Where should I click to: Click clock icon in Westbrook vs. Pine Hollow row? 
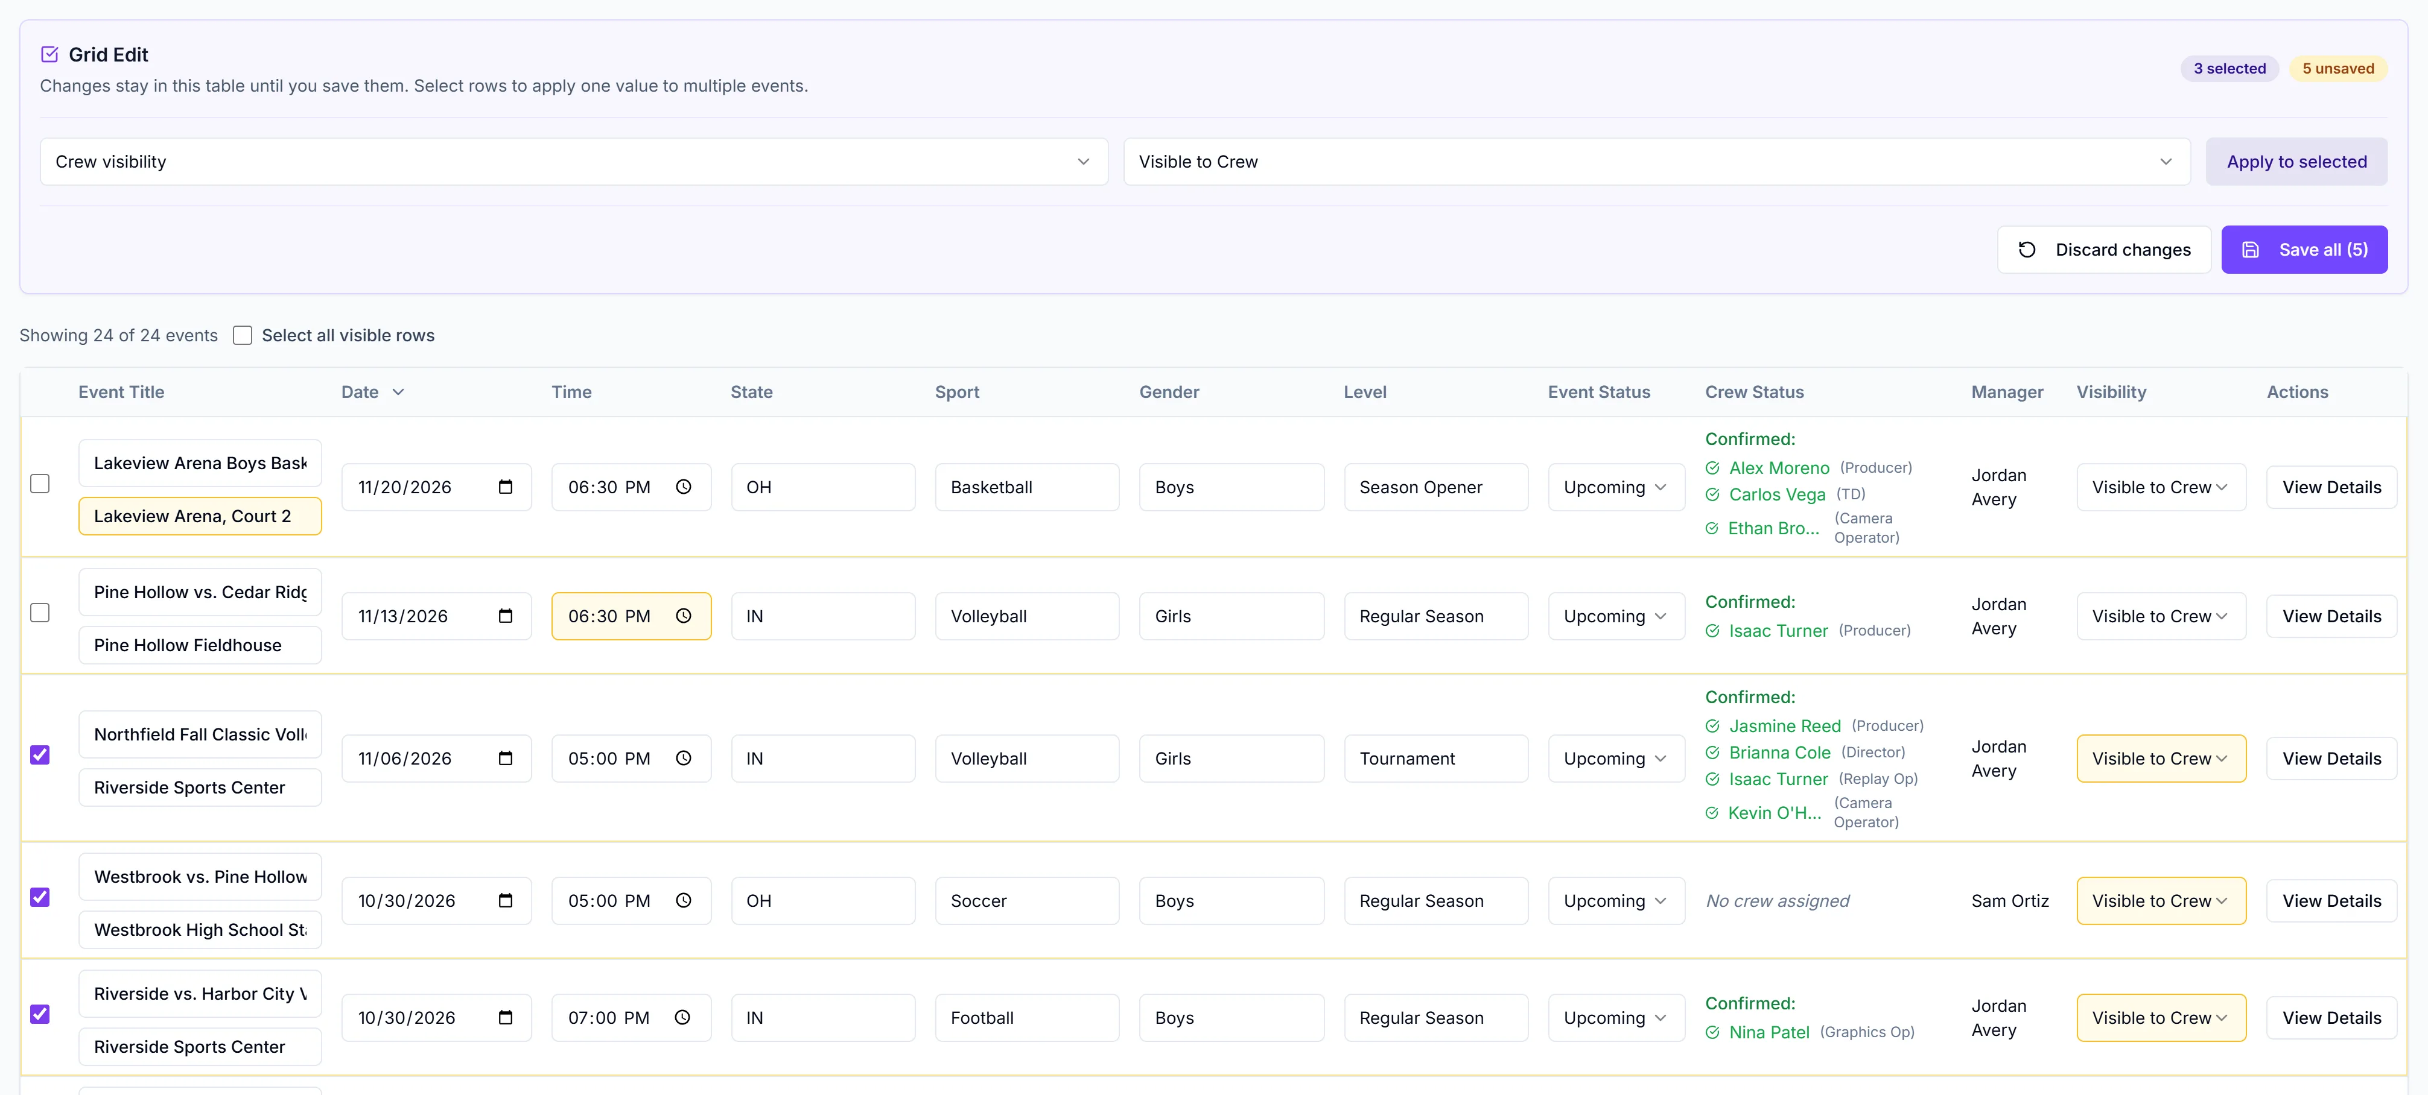click(684, 900)
